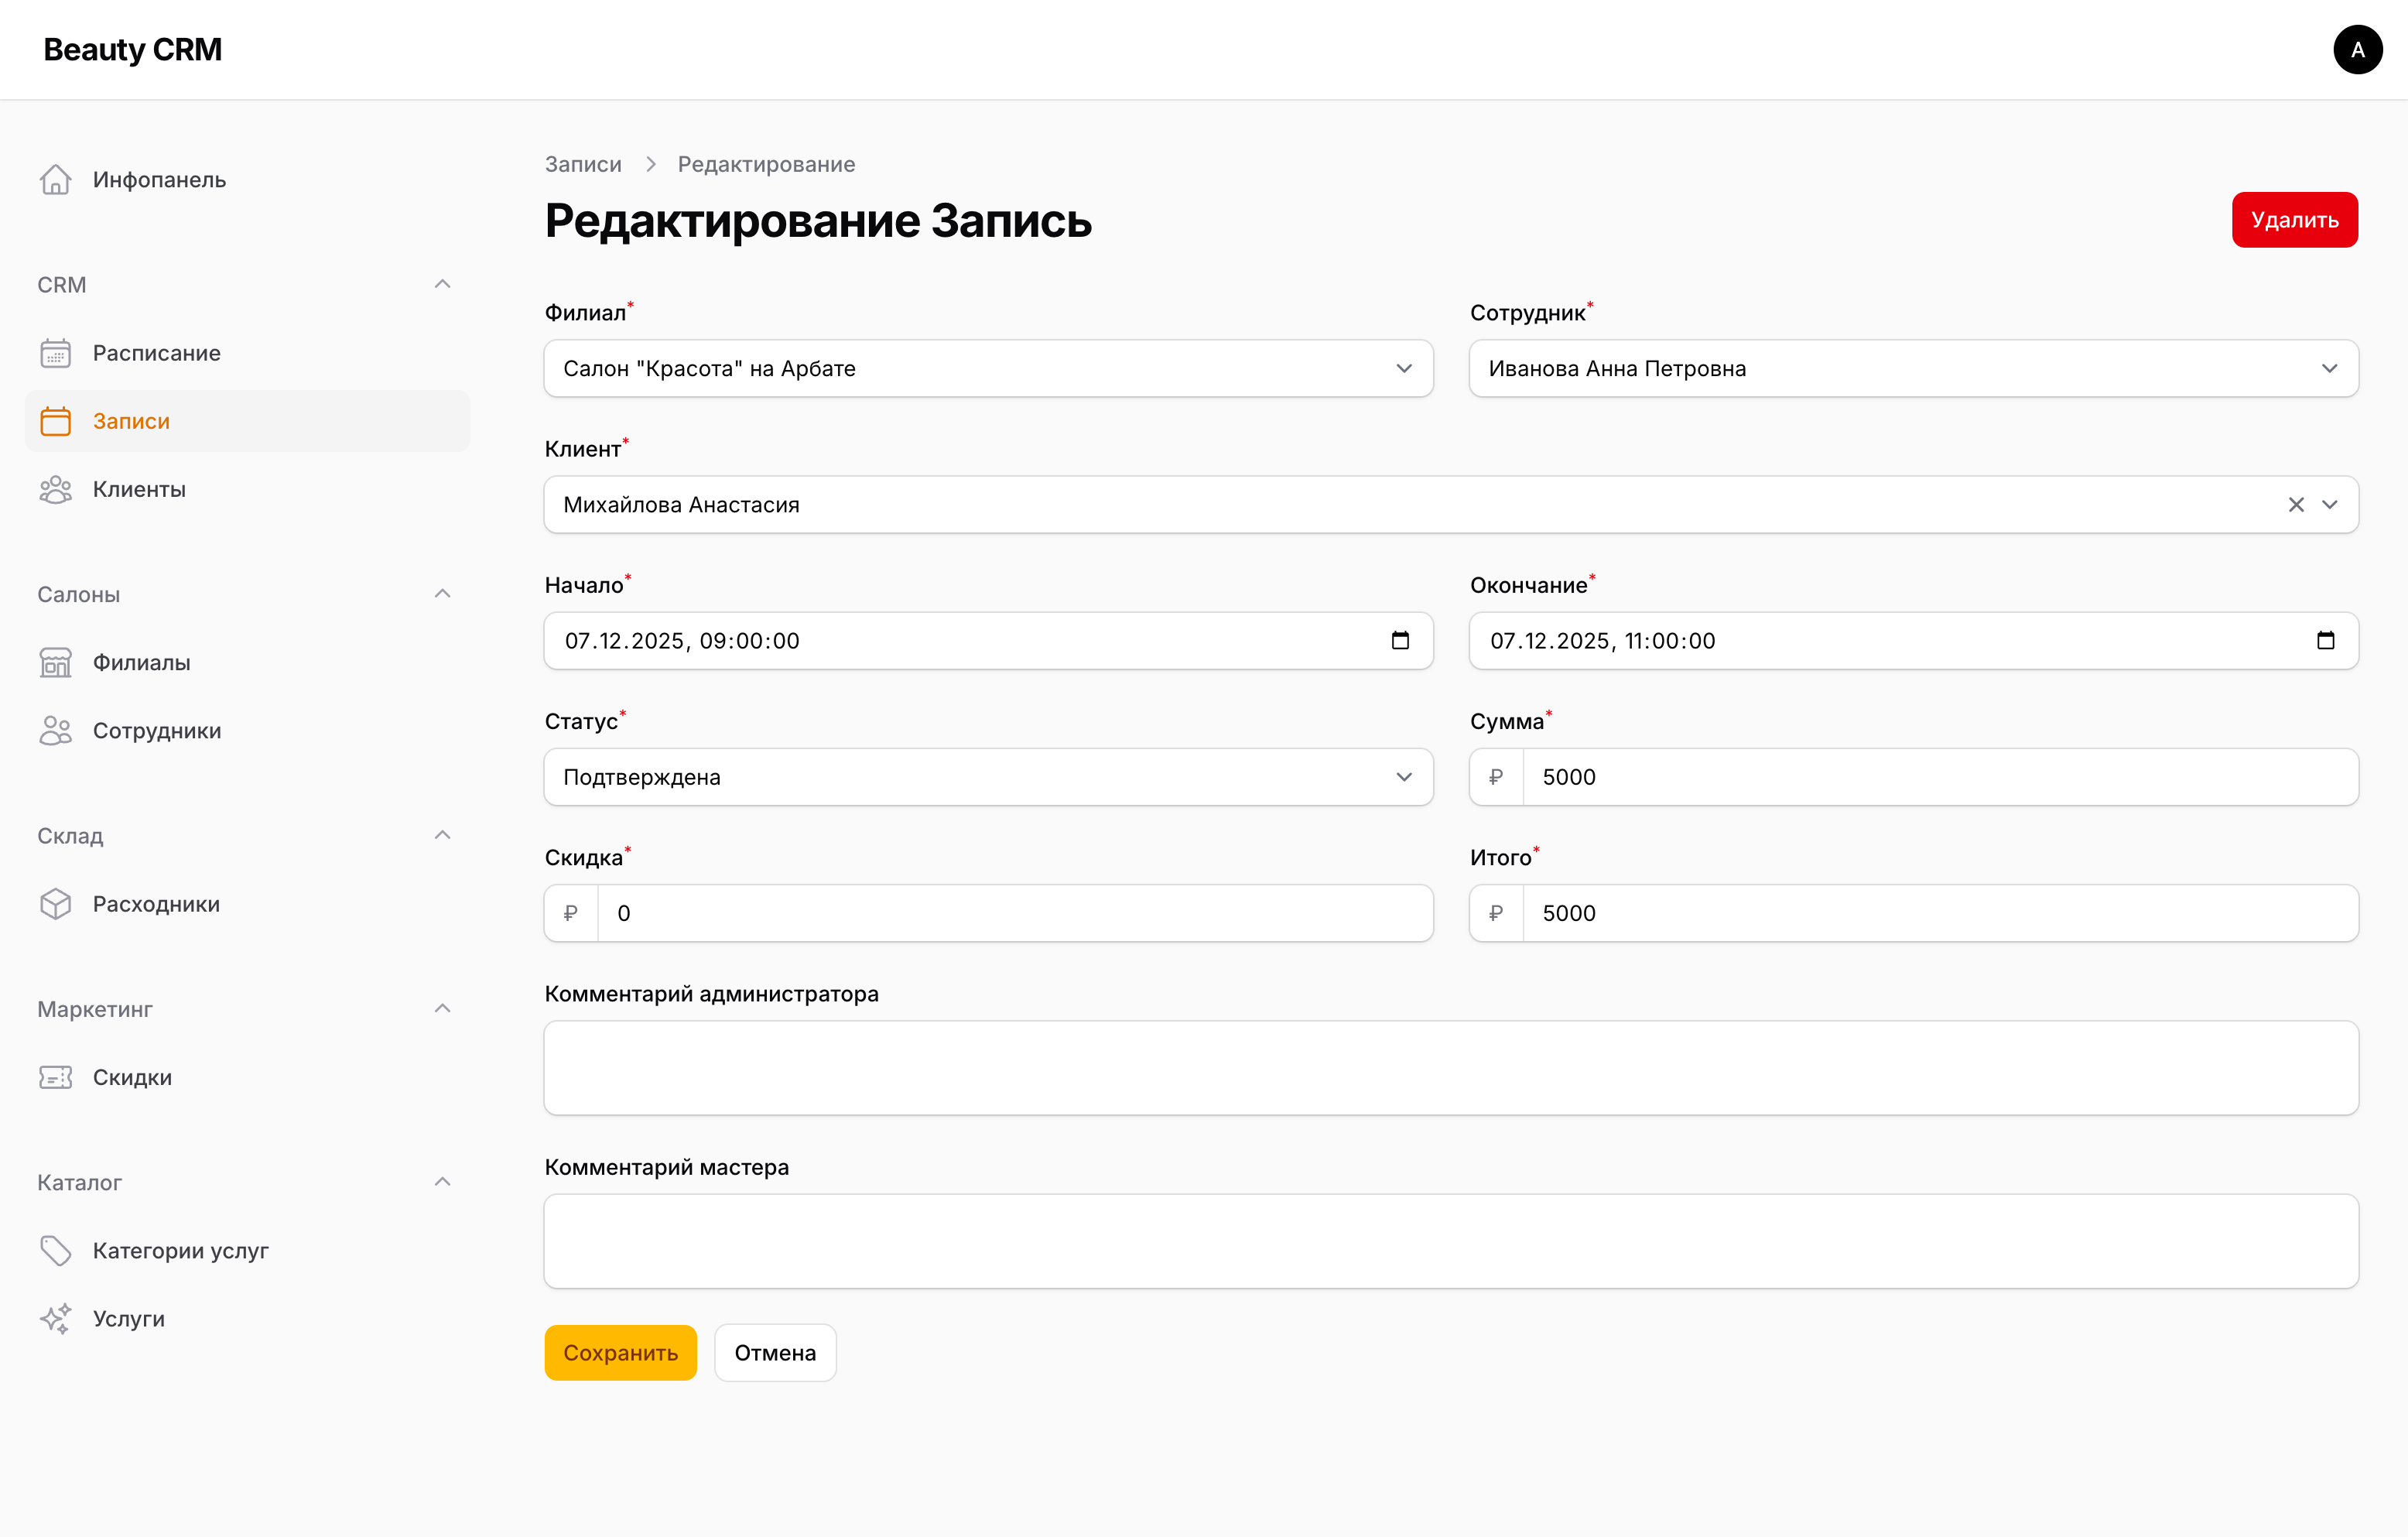
Task: Click the Сохранить button
Action: [x=620, y=1353]
